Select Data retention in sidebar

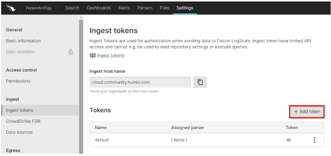pos(21,52)
